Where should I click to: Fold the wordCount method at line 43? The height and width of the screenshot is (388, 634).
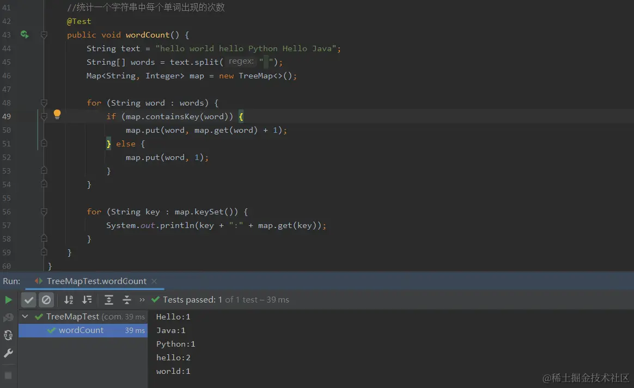pyautogui.click(x=44, y=35)
